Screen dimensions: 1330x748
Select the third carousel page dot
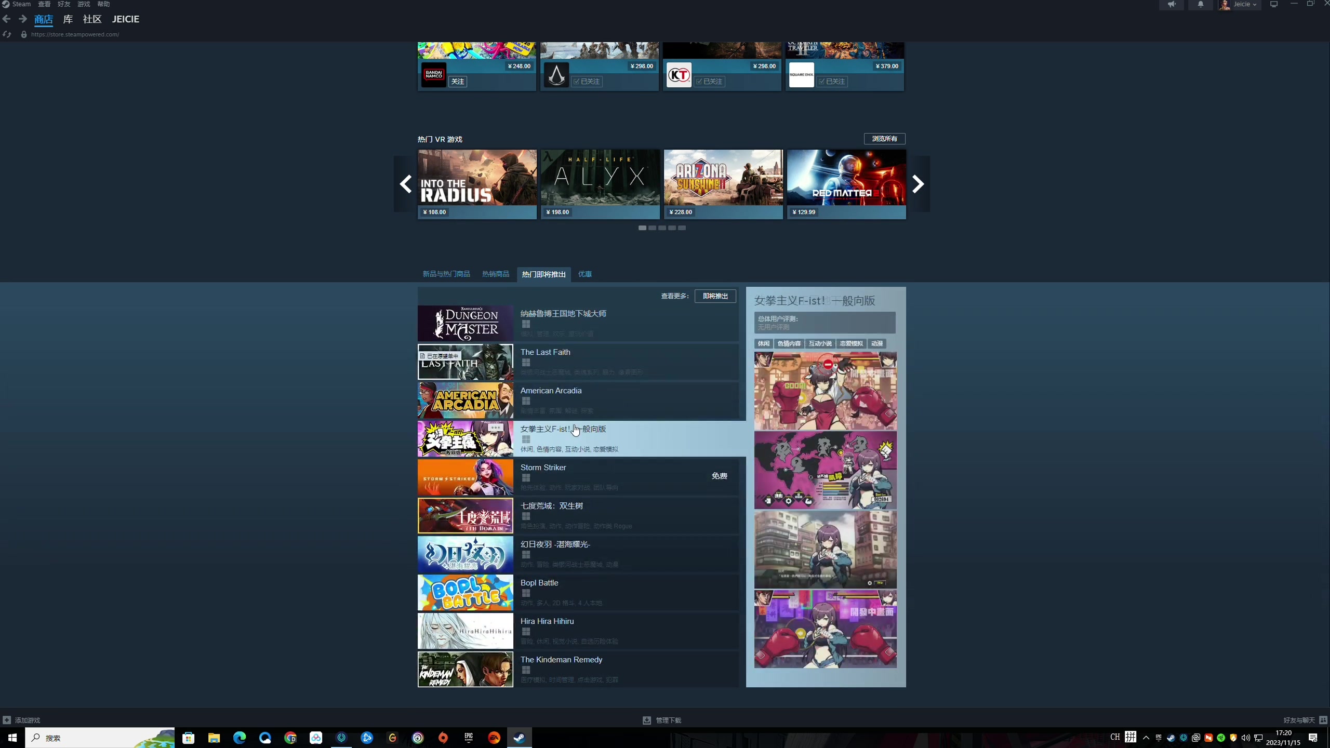coord(662,228)
